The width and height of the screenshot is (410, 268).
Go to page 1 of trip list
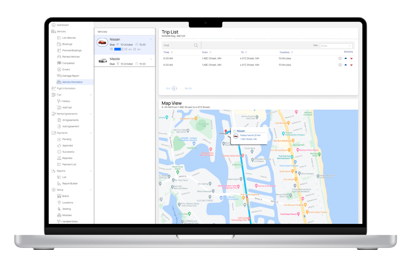(172, 88)
